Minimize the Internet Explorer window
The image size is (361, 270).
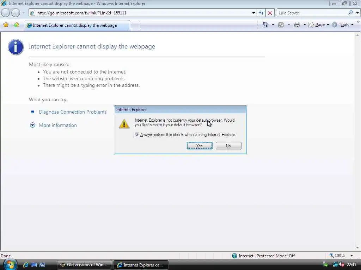[x=334, y=4]
